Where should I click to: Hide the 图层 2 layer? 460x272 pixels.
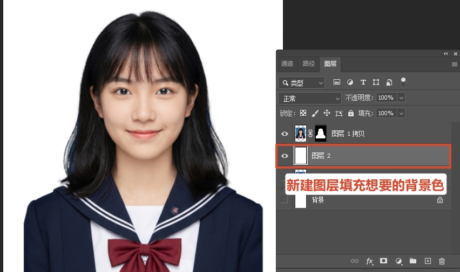click(285, 156)
